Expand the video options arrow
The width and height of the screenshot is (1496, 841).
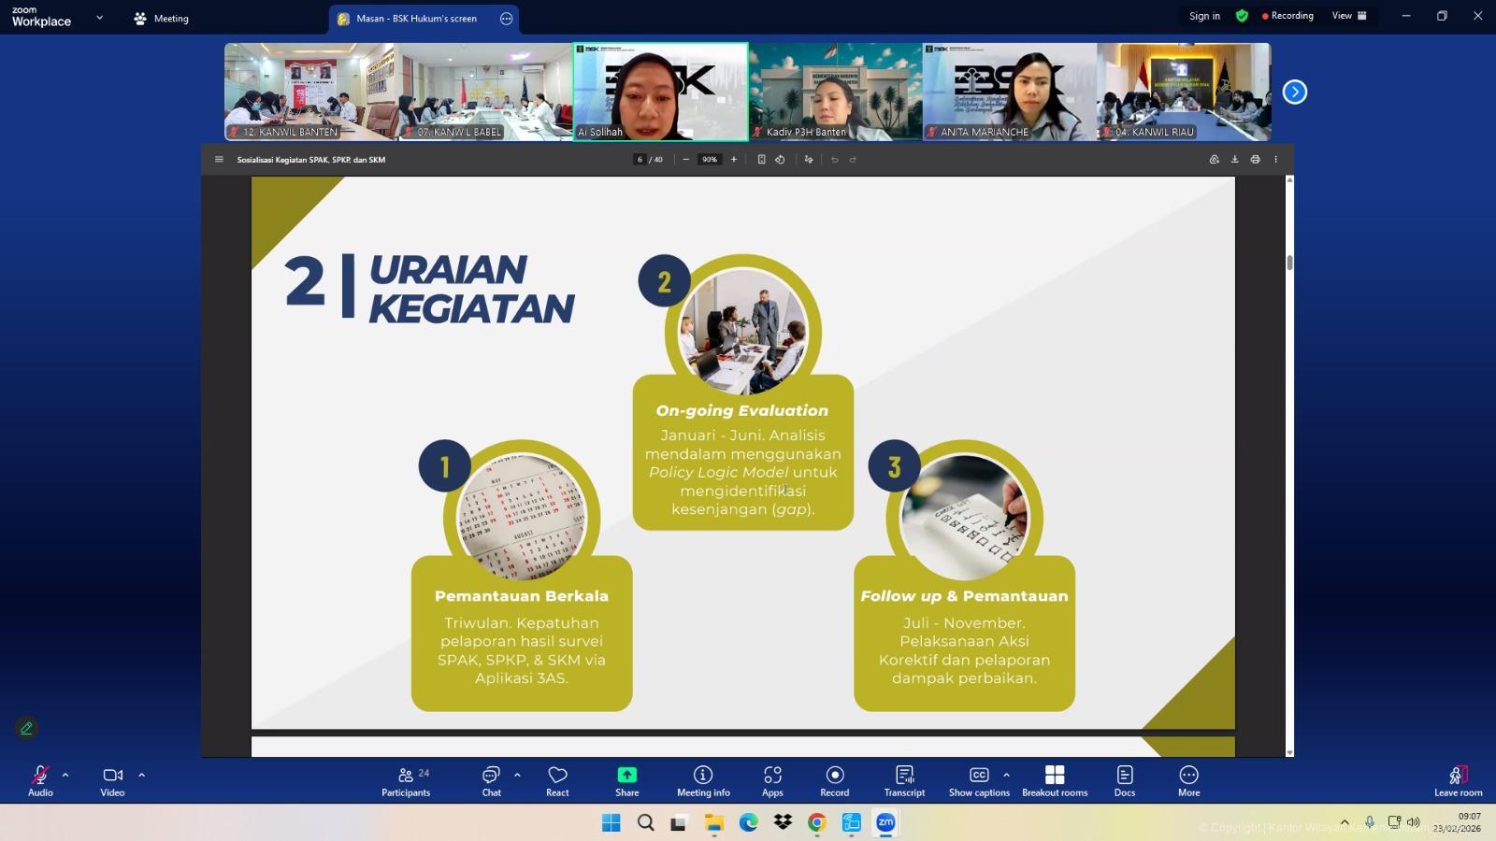pos(142,775)
